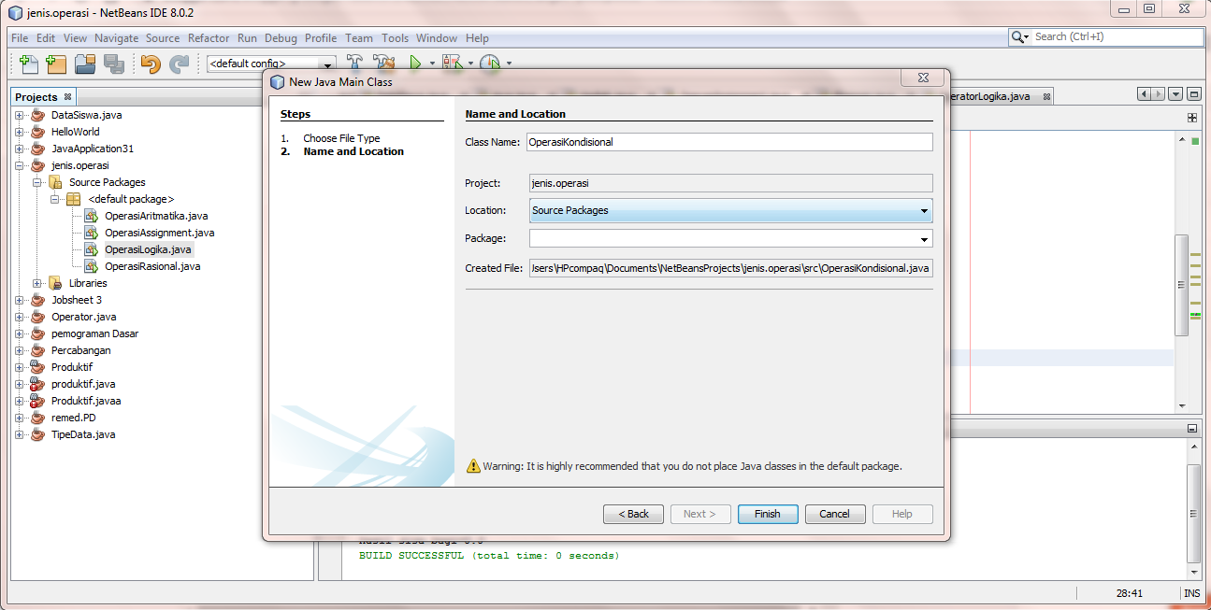This screenshot has height=610, width=1211.
Task: Click the Profile Project clock icon
Action: (x=490, y=63)
